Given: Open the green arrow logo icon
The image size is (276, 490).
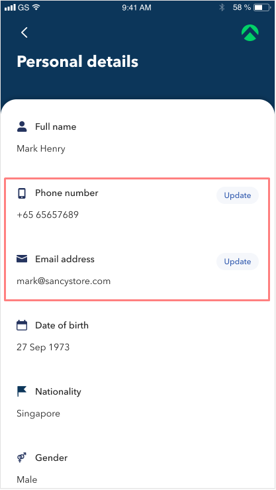Looking at the screenshot, I should [250, 32].
